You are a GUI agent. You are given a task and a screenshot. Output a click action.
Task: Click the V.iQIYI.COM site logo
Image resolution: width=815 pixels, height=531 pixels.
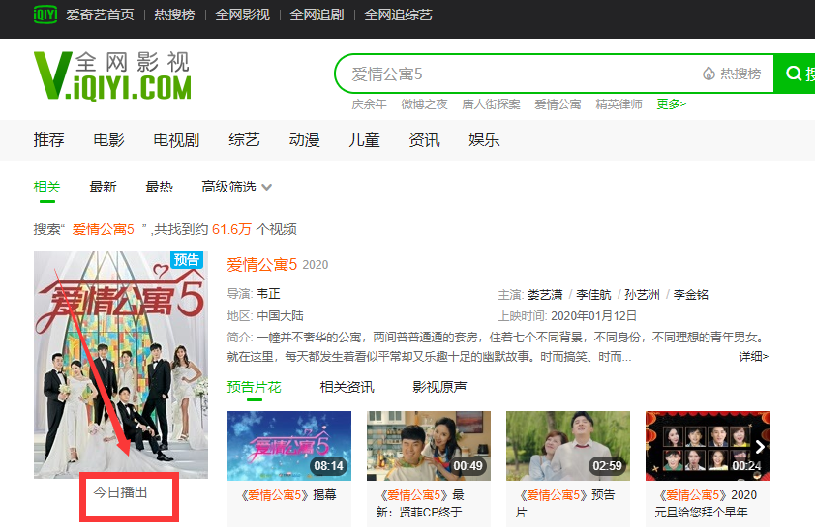tap(111, 75)
